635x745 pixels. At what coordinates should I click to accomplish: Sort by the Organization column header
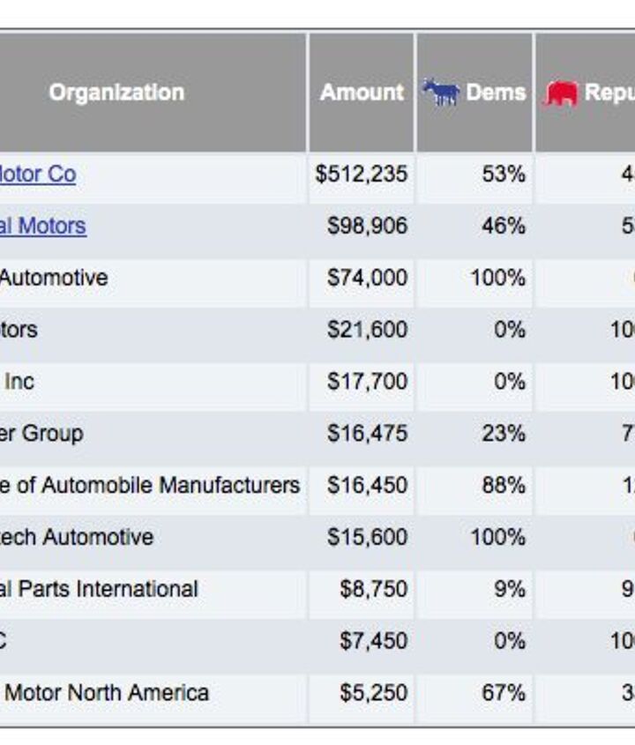click(x=116, y=93)
